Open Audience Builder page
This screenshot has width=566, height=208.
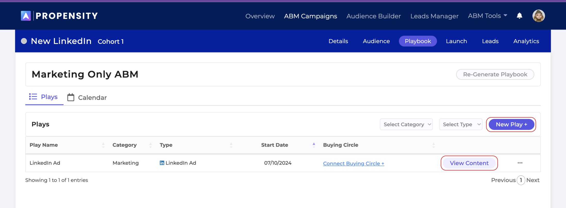[x=373, y=16]
